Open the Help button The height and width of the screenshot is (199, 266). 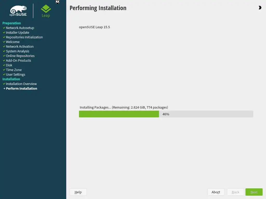tap(78, 192)
